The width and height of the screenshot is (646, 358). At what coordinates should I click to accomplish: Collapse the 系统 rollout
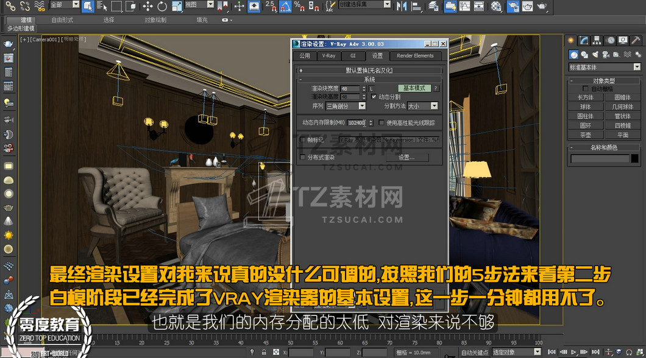pos(369,79)
